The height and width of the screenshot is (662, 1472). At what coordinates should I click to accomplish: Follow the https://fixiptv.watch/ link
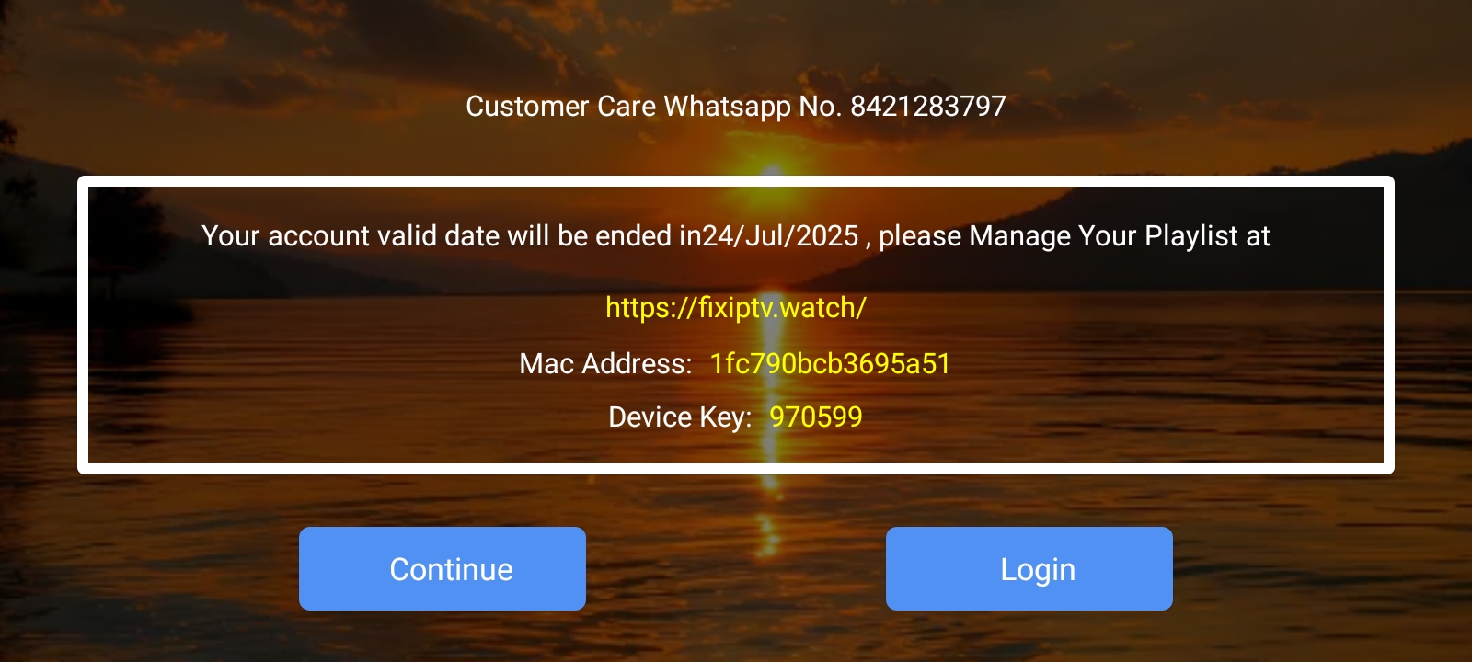(x=736, y=308)
